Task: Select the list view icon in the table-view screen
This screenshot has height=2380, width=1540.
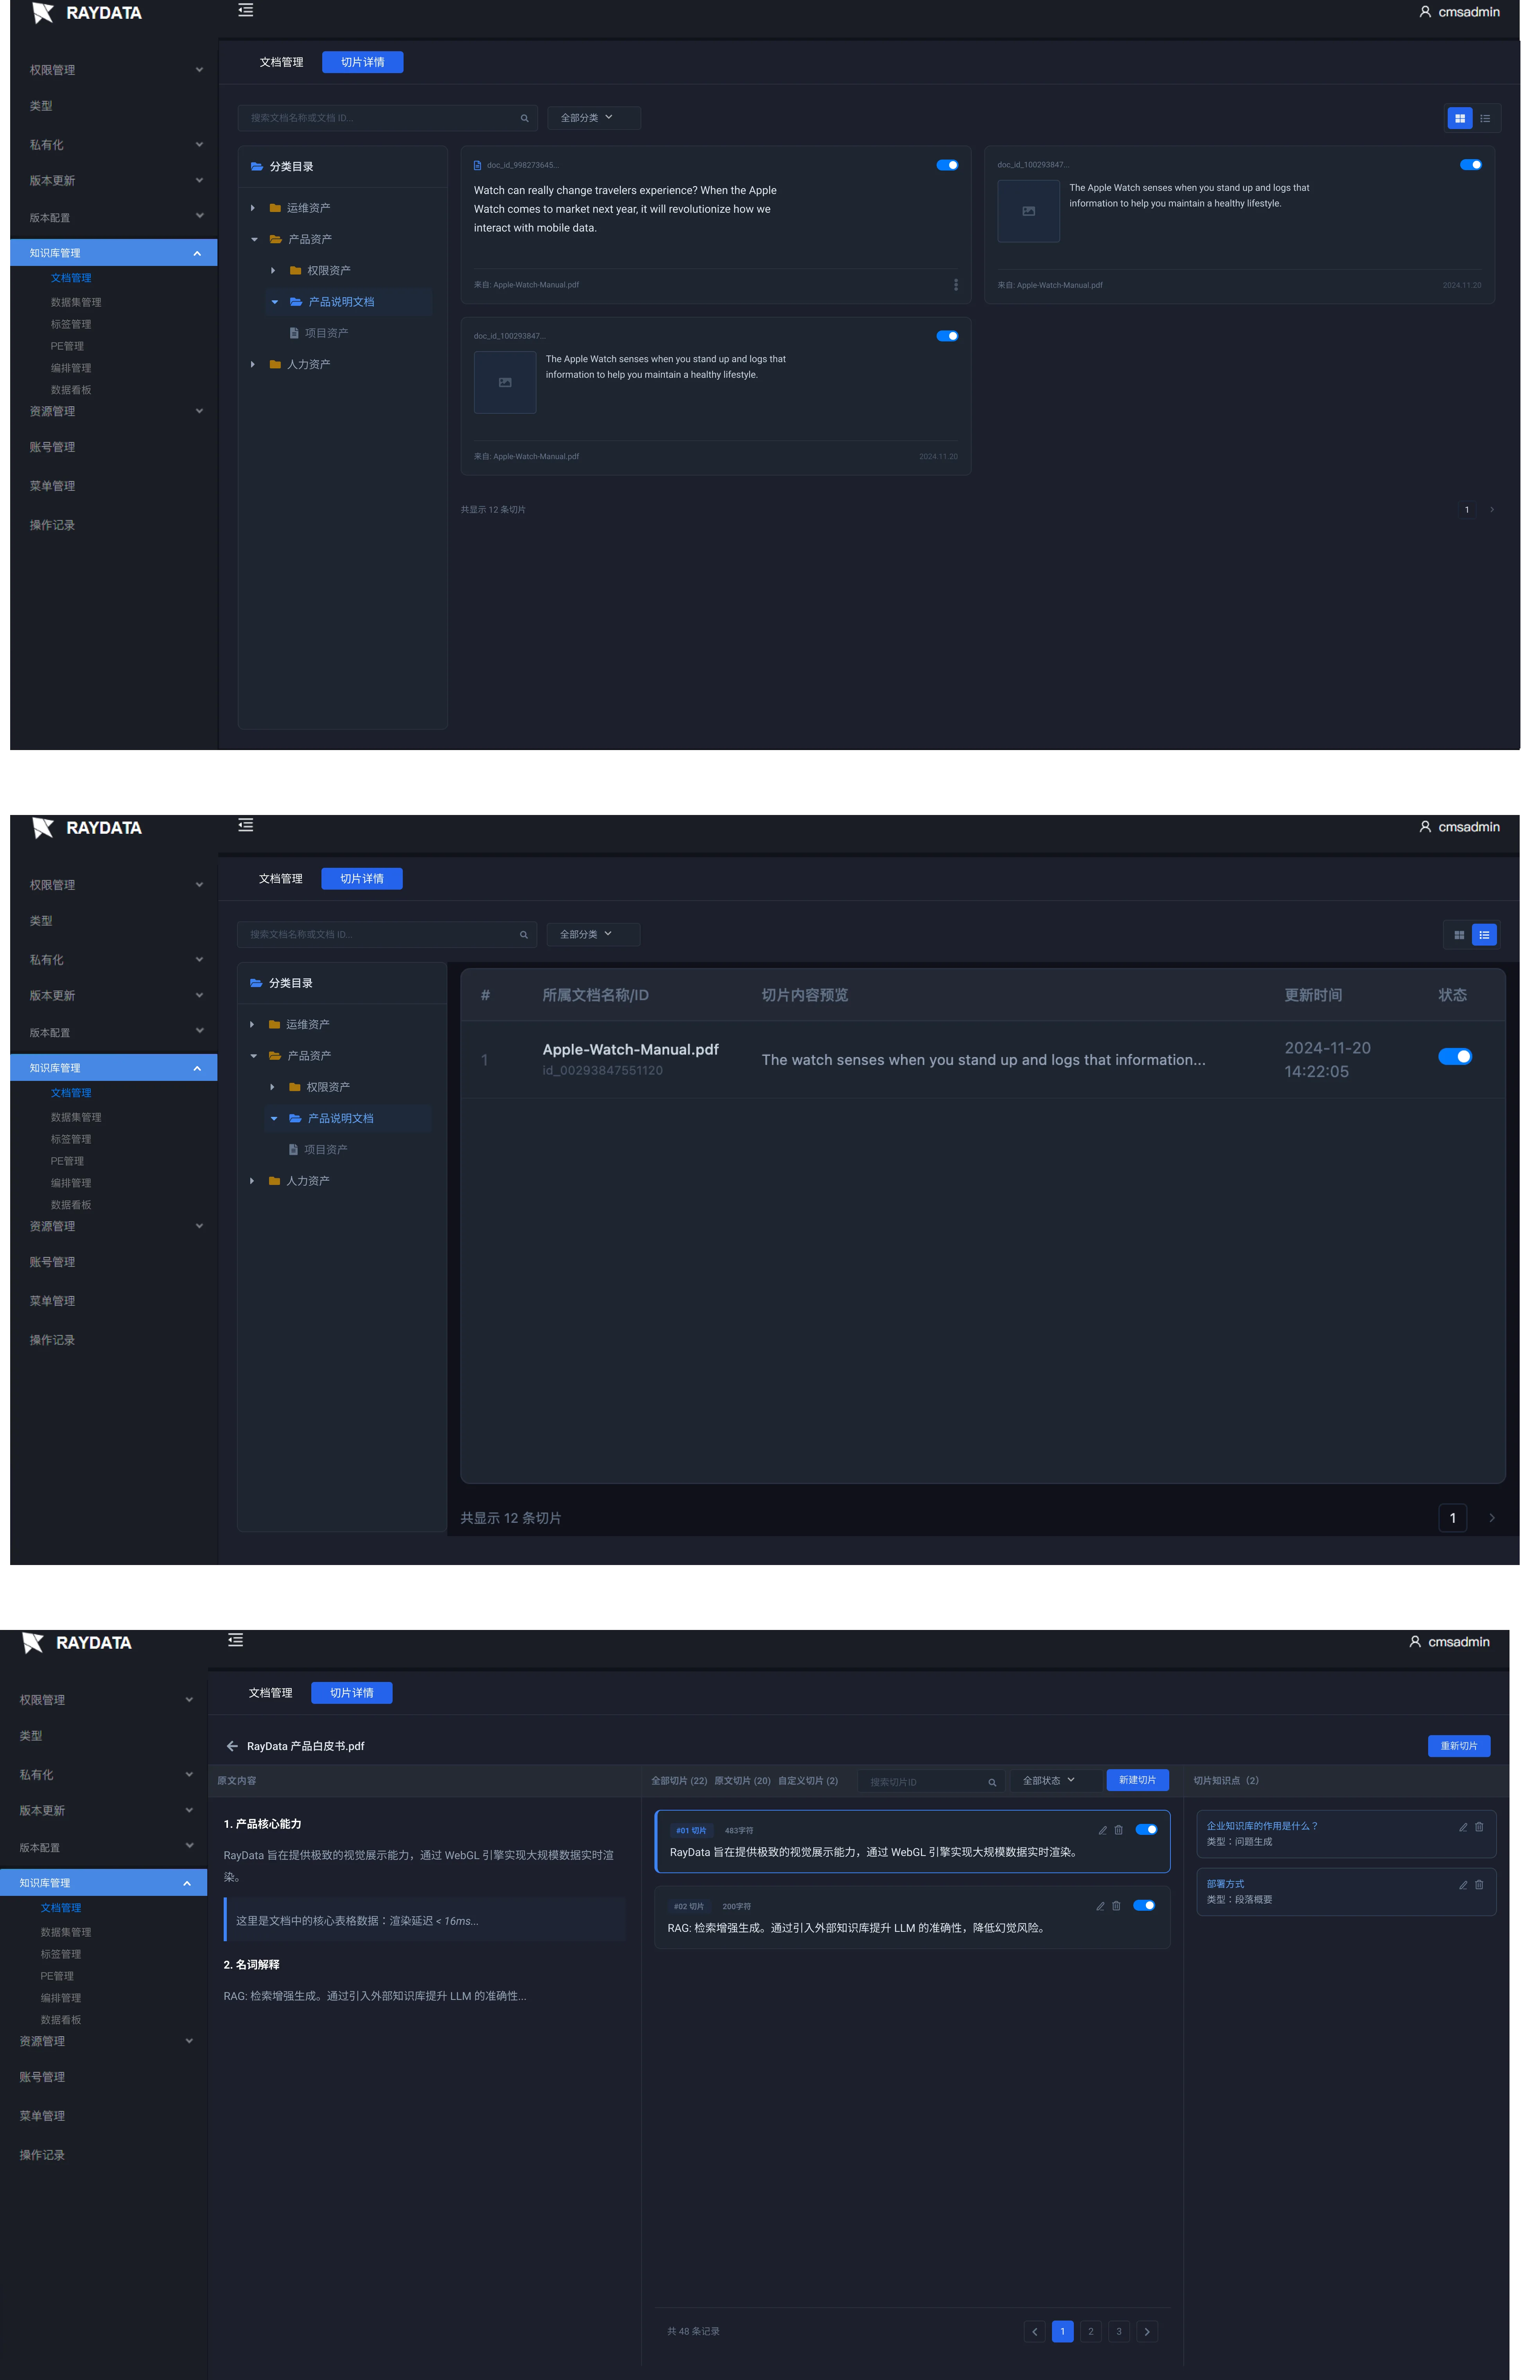Action: pyautogui.click(x=1484, y=935)
